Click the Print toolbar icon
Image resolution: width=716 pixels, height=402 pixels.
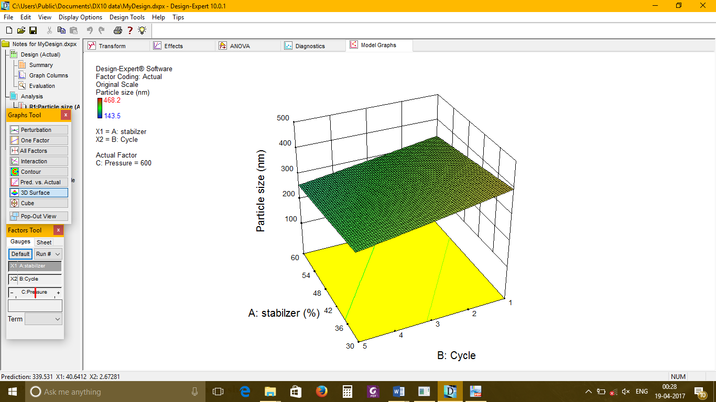[x=118, y=30]
